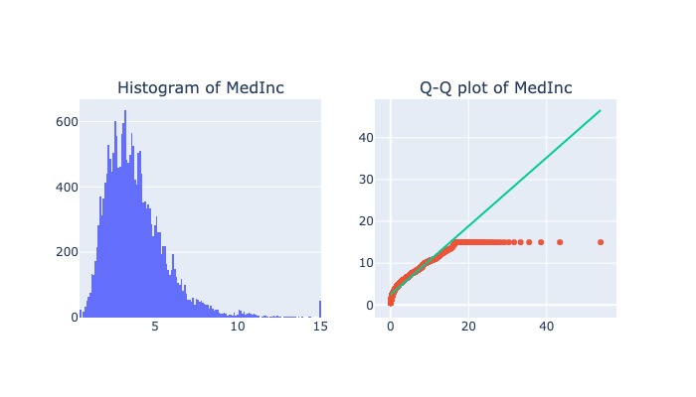The image size is (696, 397).
Task: Click Q-Q plot y-axis label 10
Action: (365, 263)
